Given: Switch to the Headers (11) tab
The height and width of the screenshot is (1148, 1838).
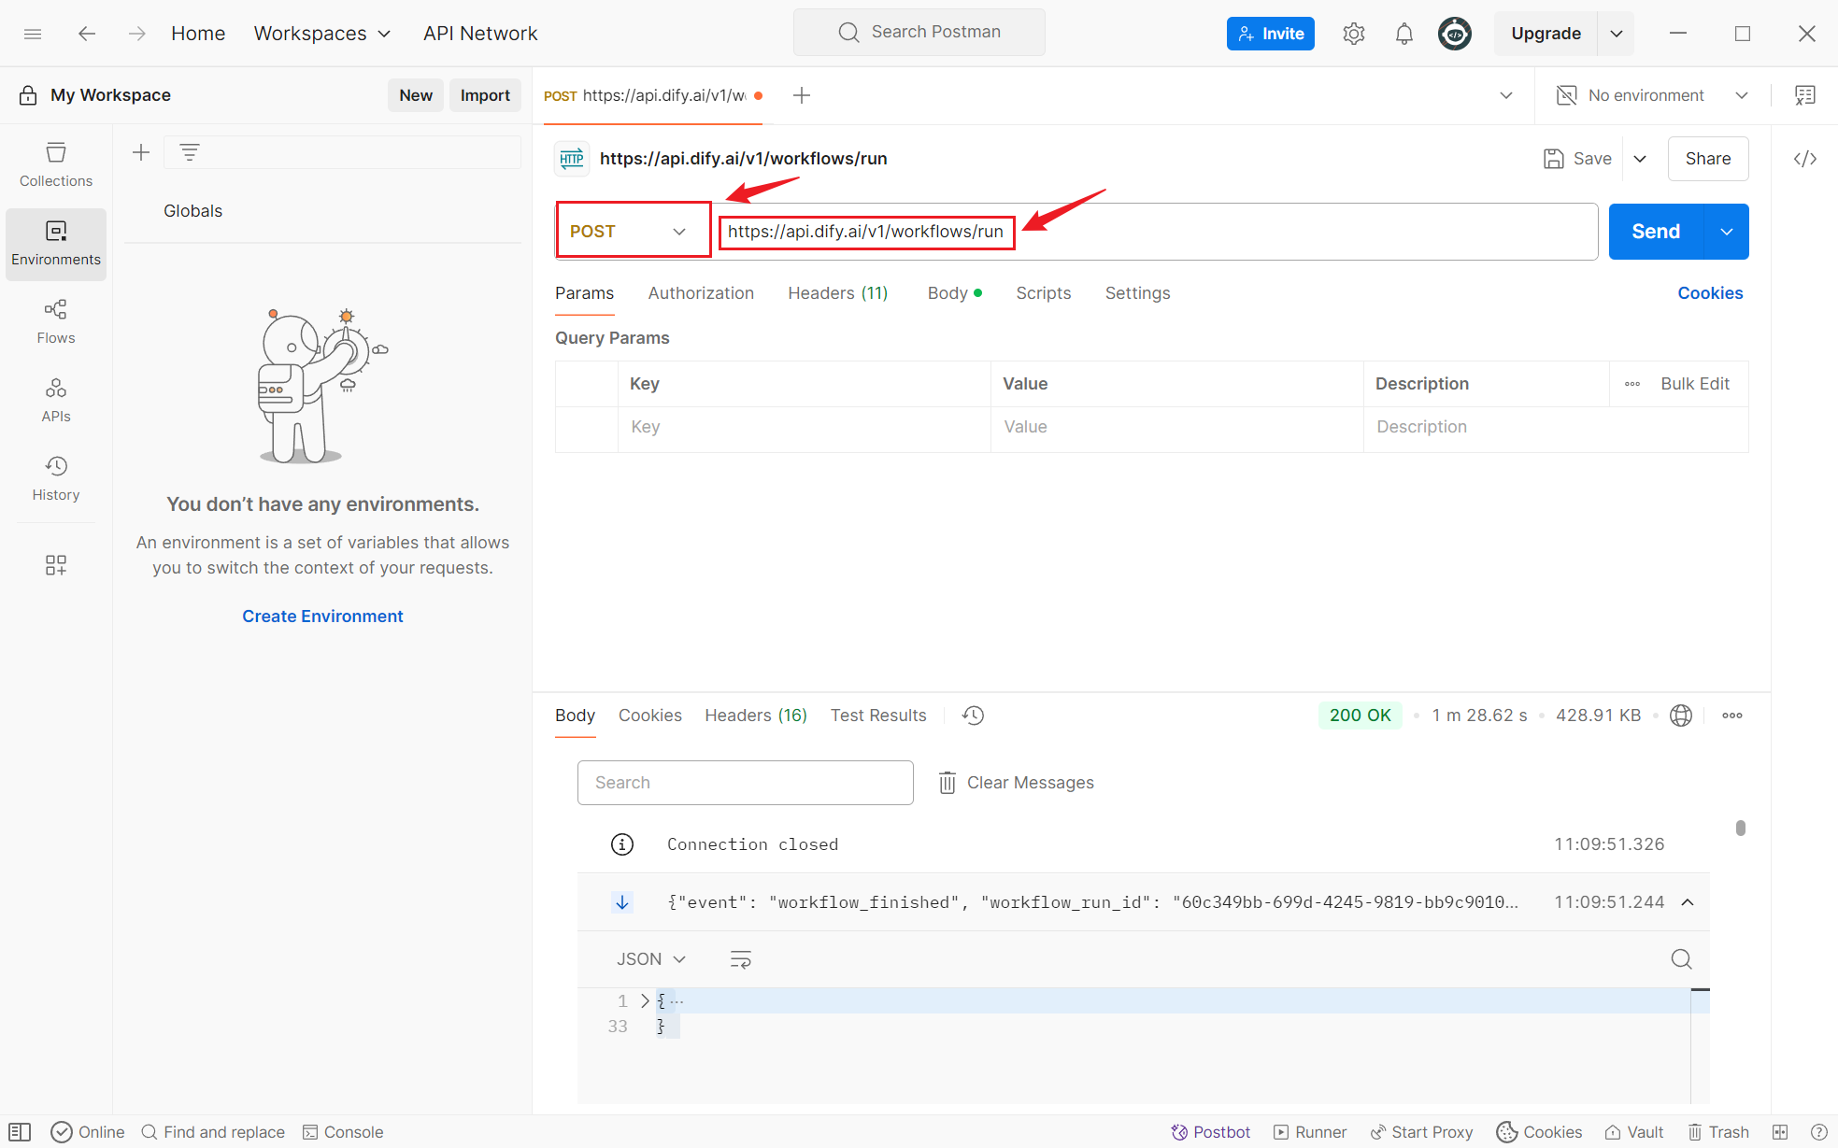Looking at the screenshot, I should (x=838, y=293).
